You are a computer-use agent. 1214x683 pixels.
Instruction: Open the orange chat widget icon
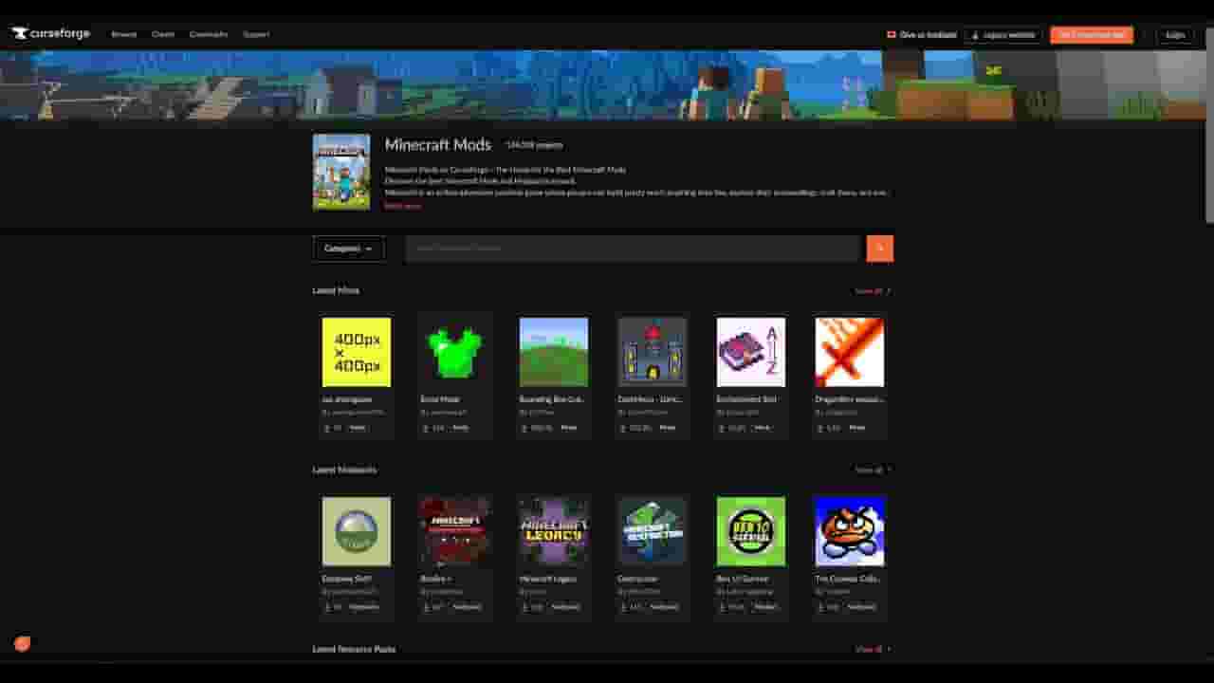coord(23,643)
